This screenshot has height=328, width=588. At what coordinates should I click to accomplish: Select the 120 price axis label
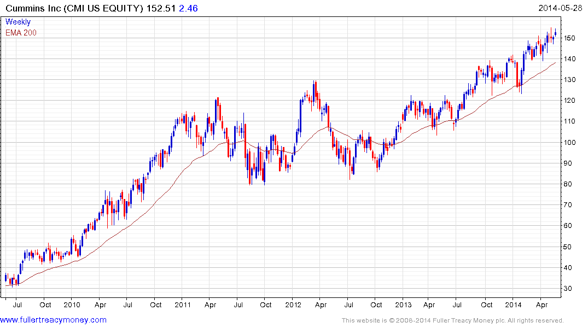coord(569,101)
